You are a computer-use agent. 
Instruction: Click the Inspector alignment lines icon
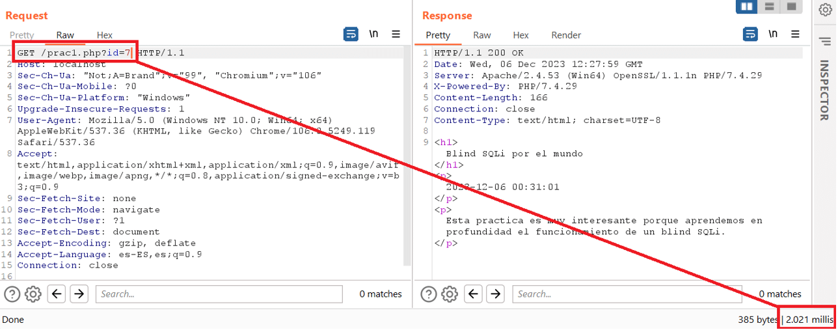825,42
